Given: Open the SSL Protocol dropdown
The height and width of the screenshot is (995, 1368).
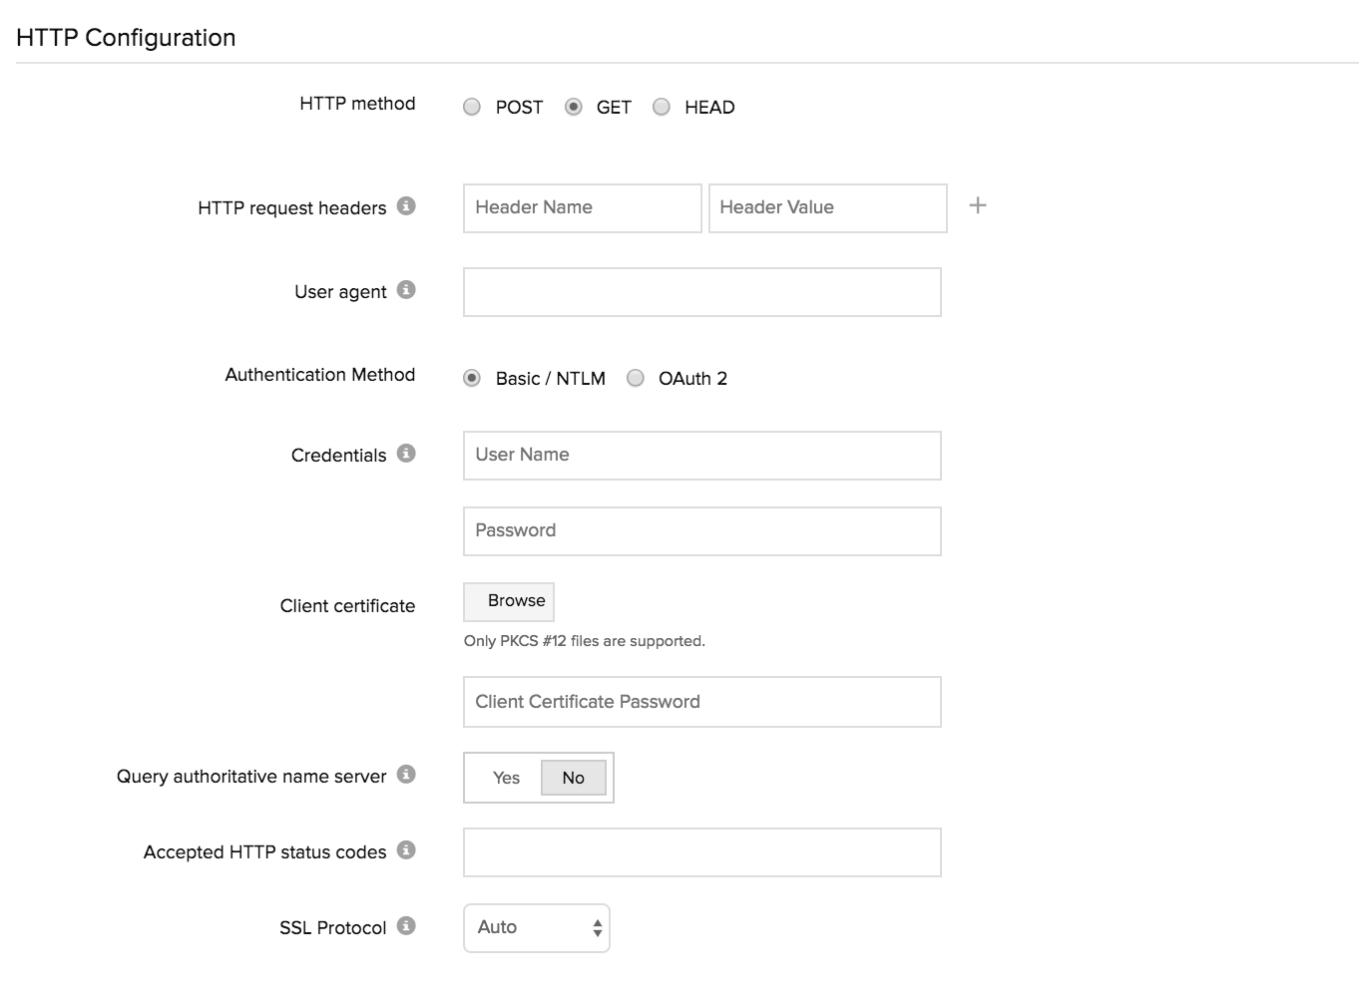Looking at the screenshot, I should point(536,927).
